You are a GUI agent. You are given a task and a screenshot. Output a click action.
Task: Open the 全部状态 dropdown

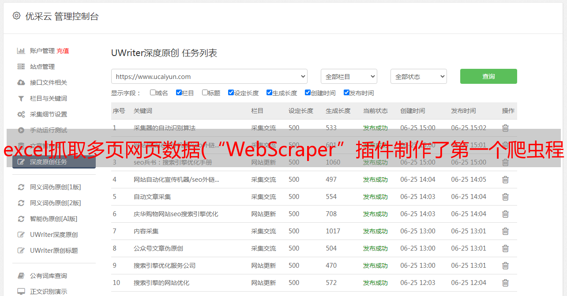(419, 76)
